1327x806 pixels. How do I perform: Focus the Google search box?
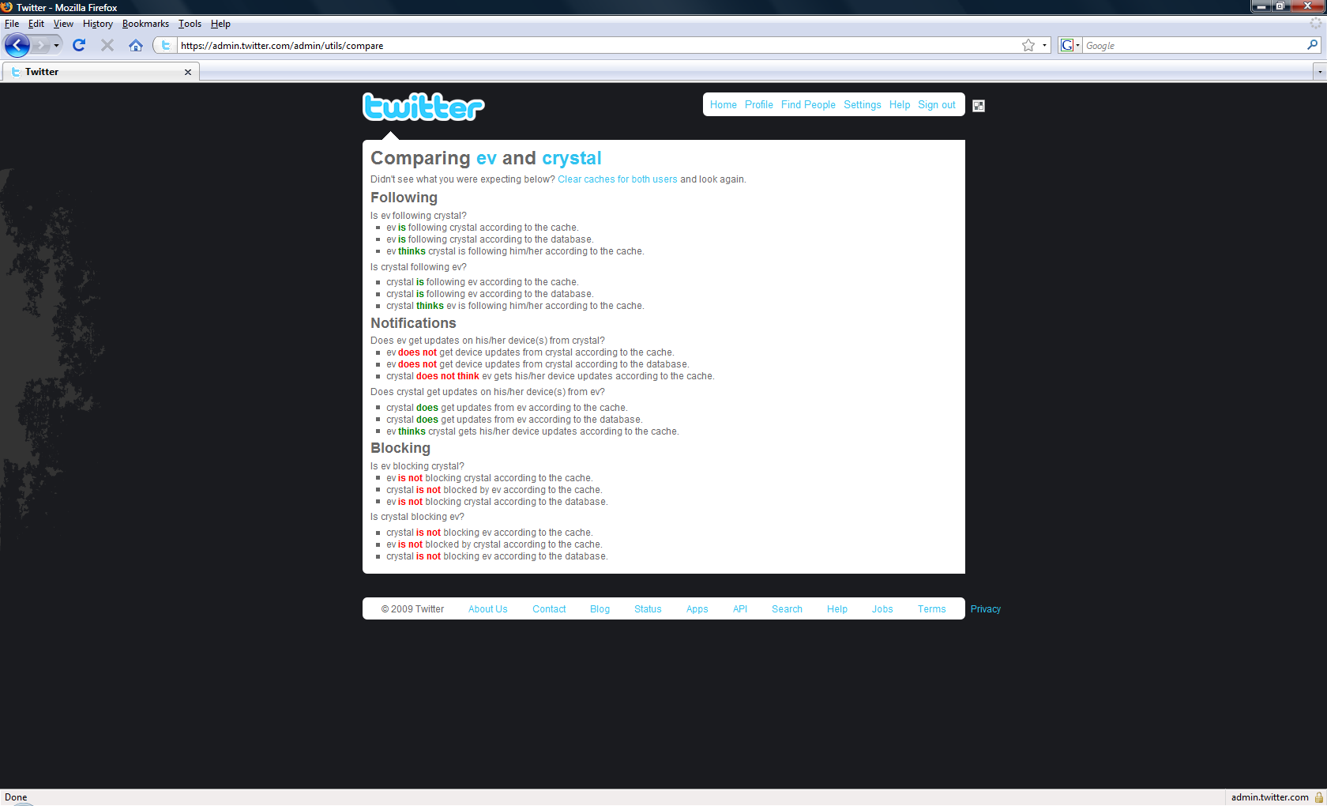click(1194, 46)
